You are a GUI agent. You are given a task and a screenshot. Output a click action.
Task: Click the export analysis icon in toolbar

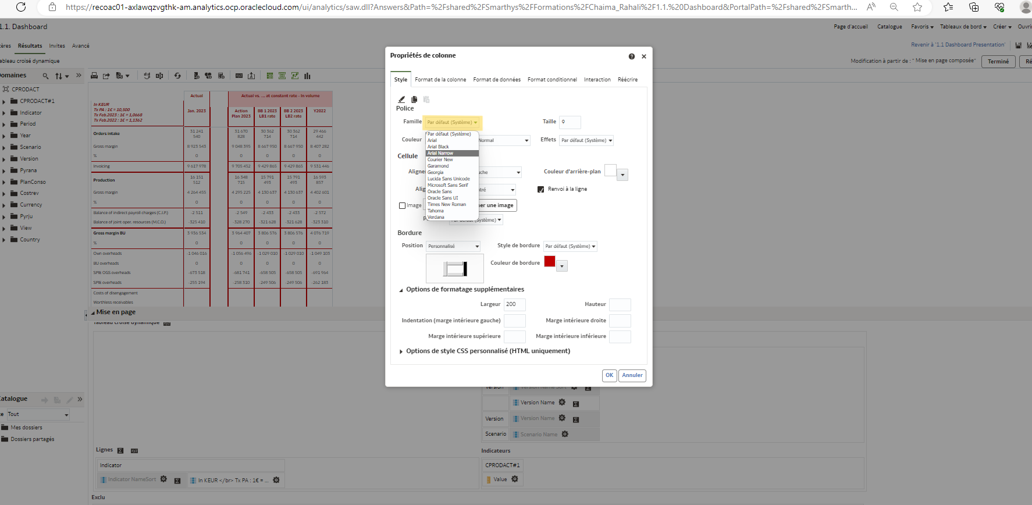(106, 76)
